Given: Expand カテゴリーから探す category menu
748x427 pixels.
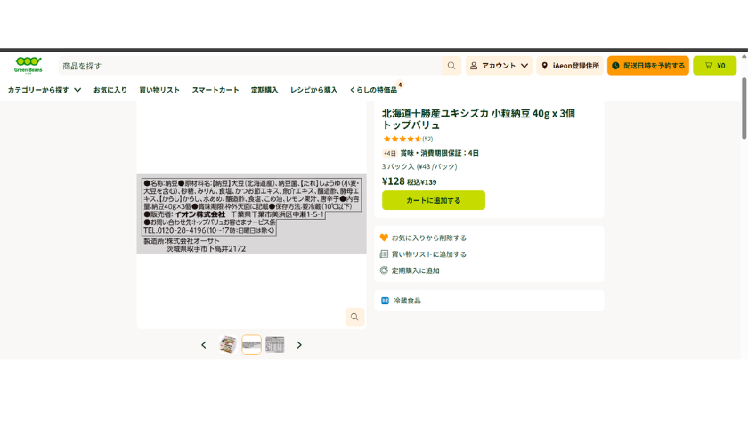Looking at the screenshot, I should tap(45, 90).
